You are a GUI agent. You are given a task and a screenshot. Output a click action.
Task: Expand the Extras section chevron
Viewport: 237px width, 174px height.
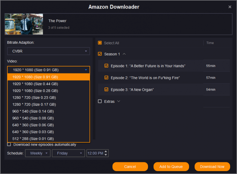point(119,101)
